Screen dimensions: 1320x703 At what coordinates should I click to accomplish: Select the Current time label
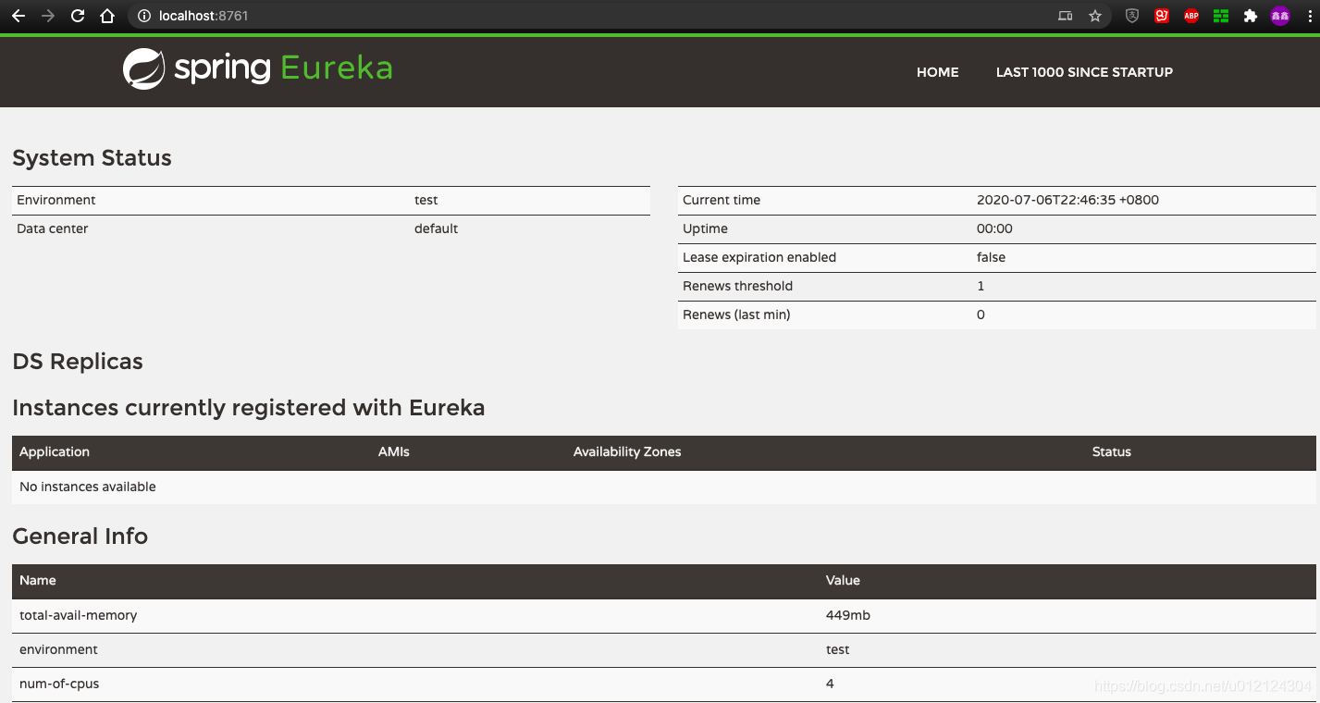722,200
